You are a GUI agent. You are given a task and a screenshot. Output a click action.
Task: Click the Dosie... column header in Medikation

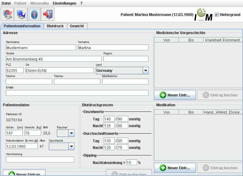click(236, 112)
